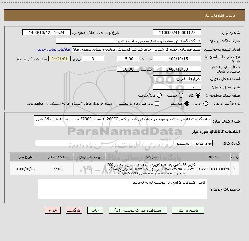Screen dimensions: 249x241
Task: Click the delivery province field آذربایجان غربی
Action: pos(177,78)
